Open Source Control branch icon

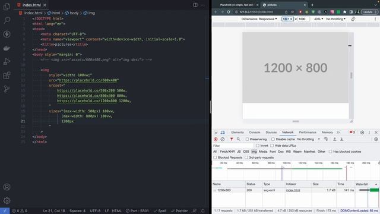[x=7, y=89]
